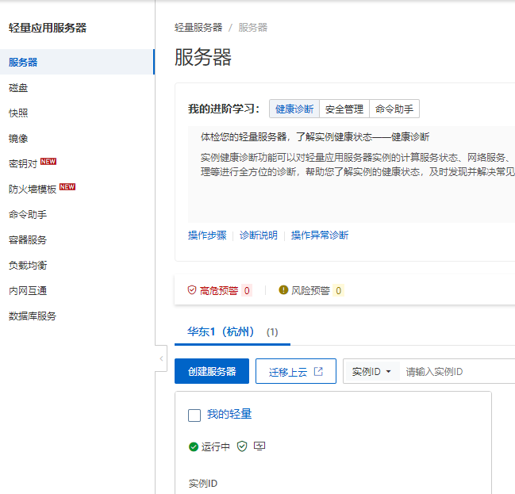Open 数据库服务 from the sidebar
The image size is (515, 494).
33,316
